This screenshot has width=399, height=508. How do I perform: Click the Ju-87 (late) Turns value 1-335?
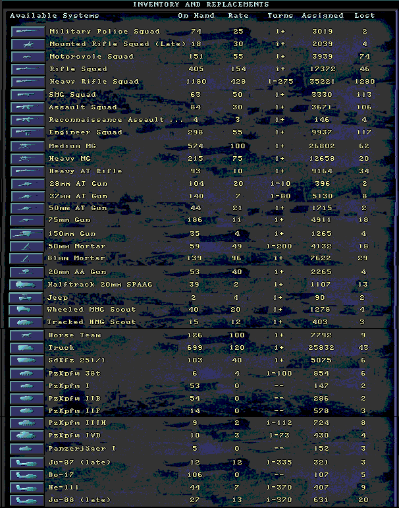279,463
